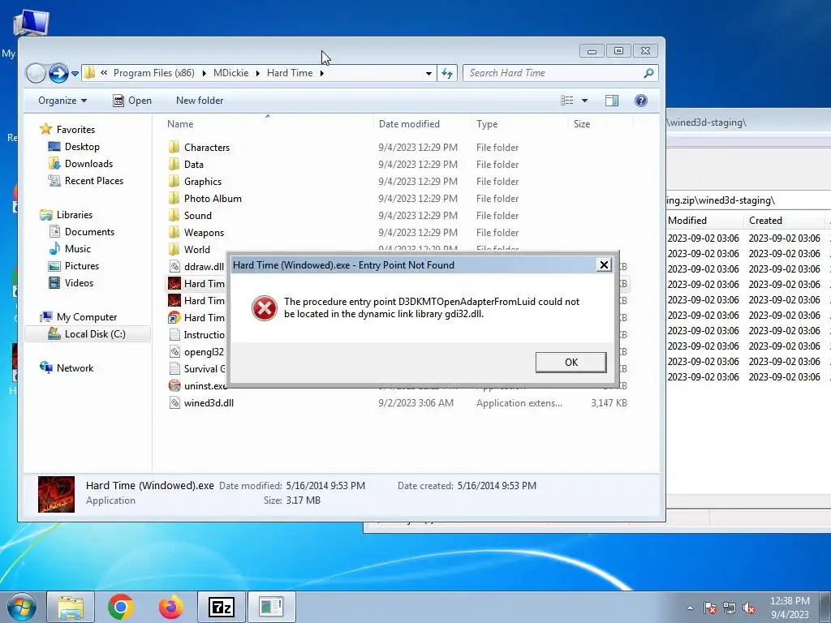Open the Organize menu

pos(62,101)
